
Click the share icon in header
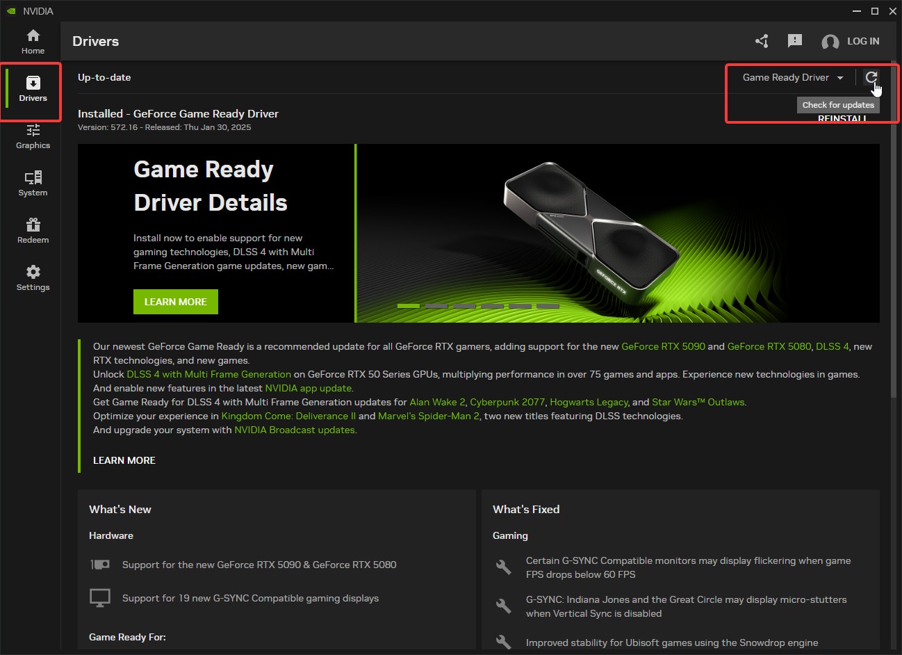click(x=762, y=41)
